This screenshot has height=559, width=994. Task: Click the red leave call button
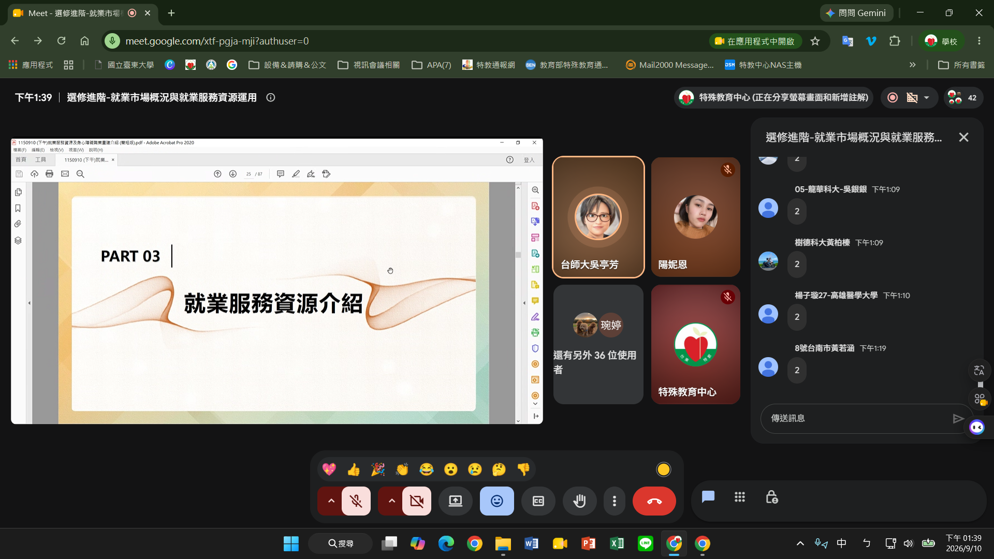654,501
